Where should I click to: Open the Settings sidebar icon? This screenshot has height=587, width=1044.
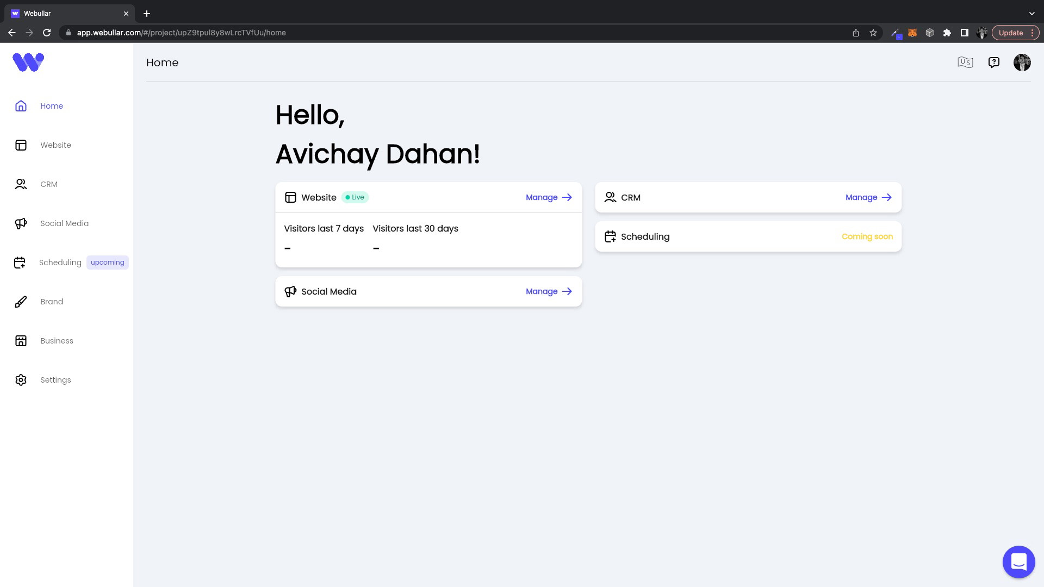coord(20,379)
